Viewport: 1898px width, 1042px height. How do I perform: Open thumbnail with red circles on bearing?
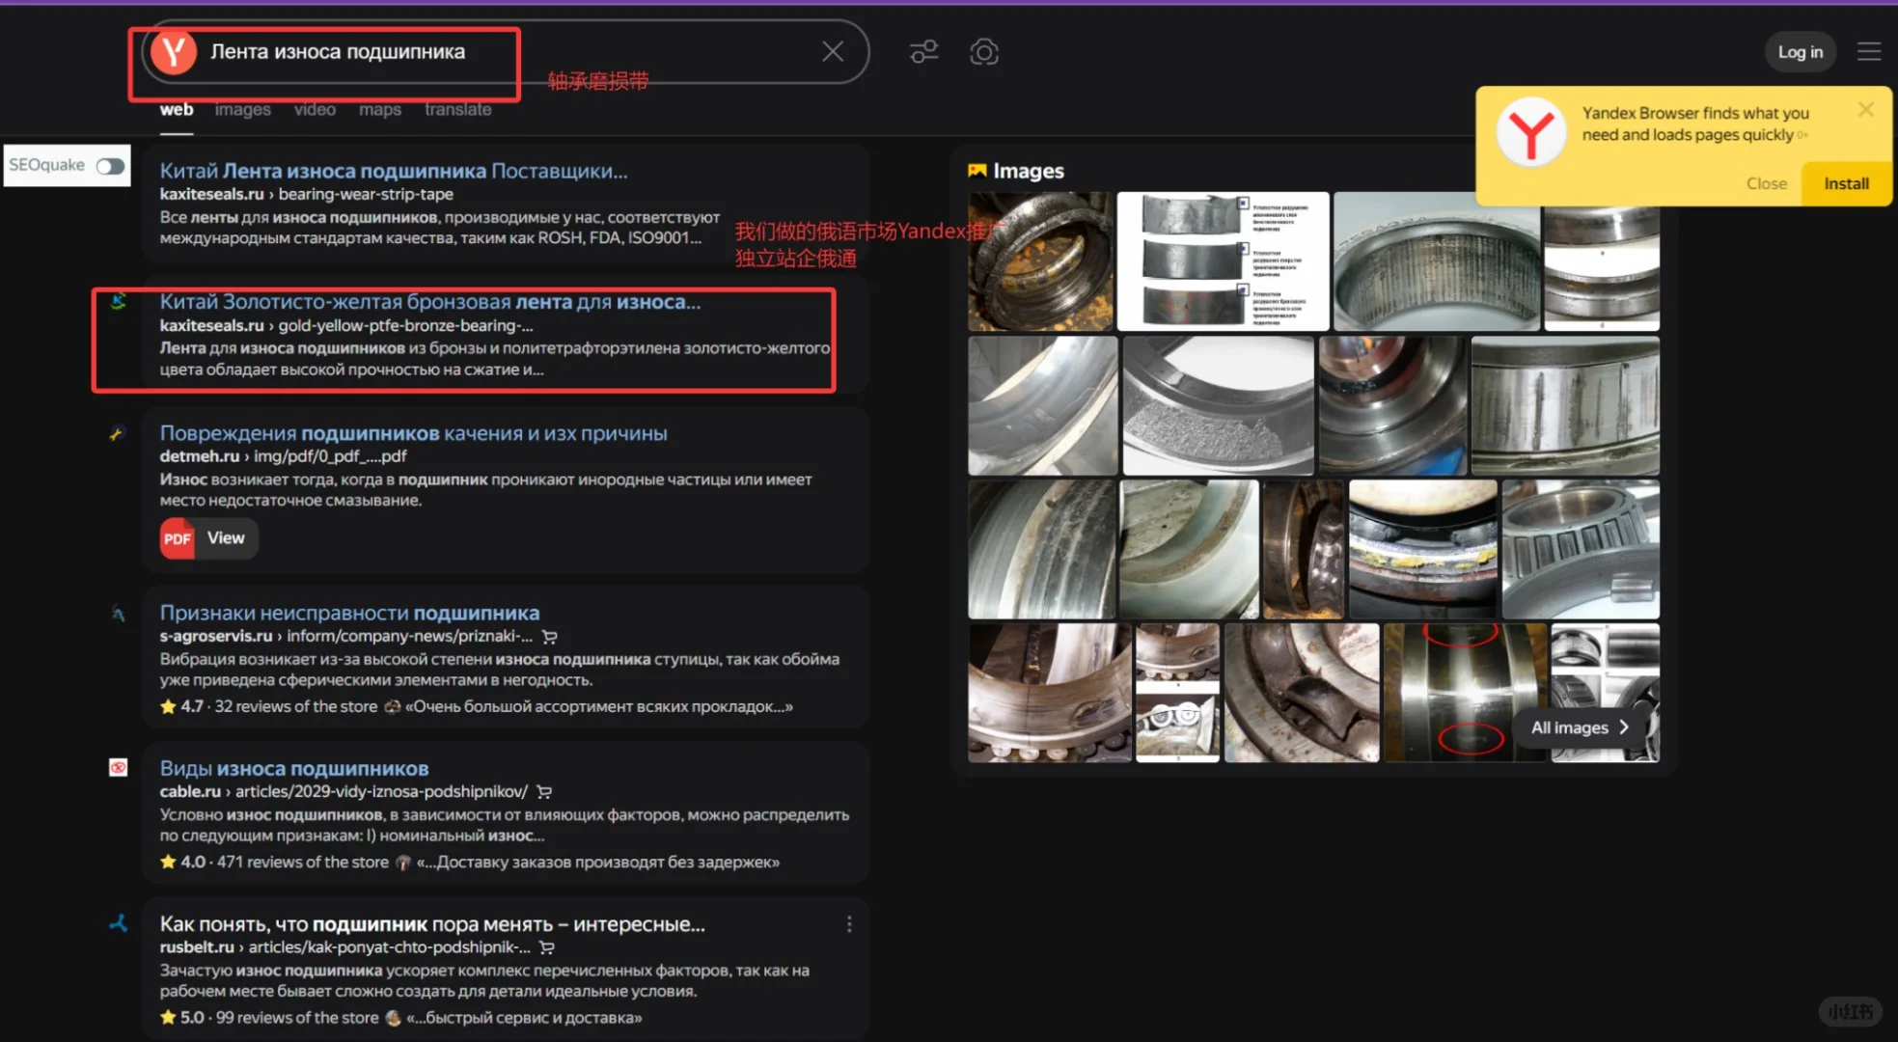click(1465, 693)
